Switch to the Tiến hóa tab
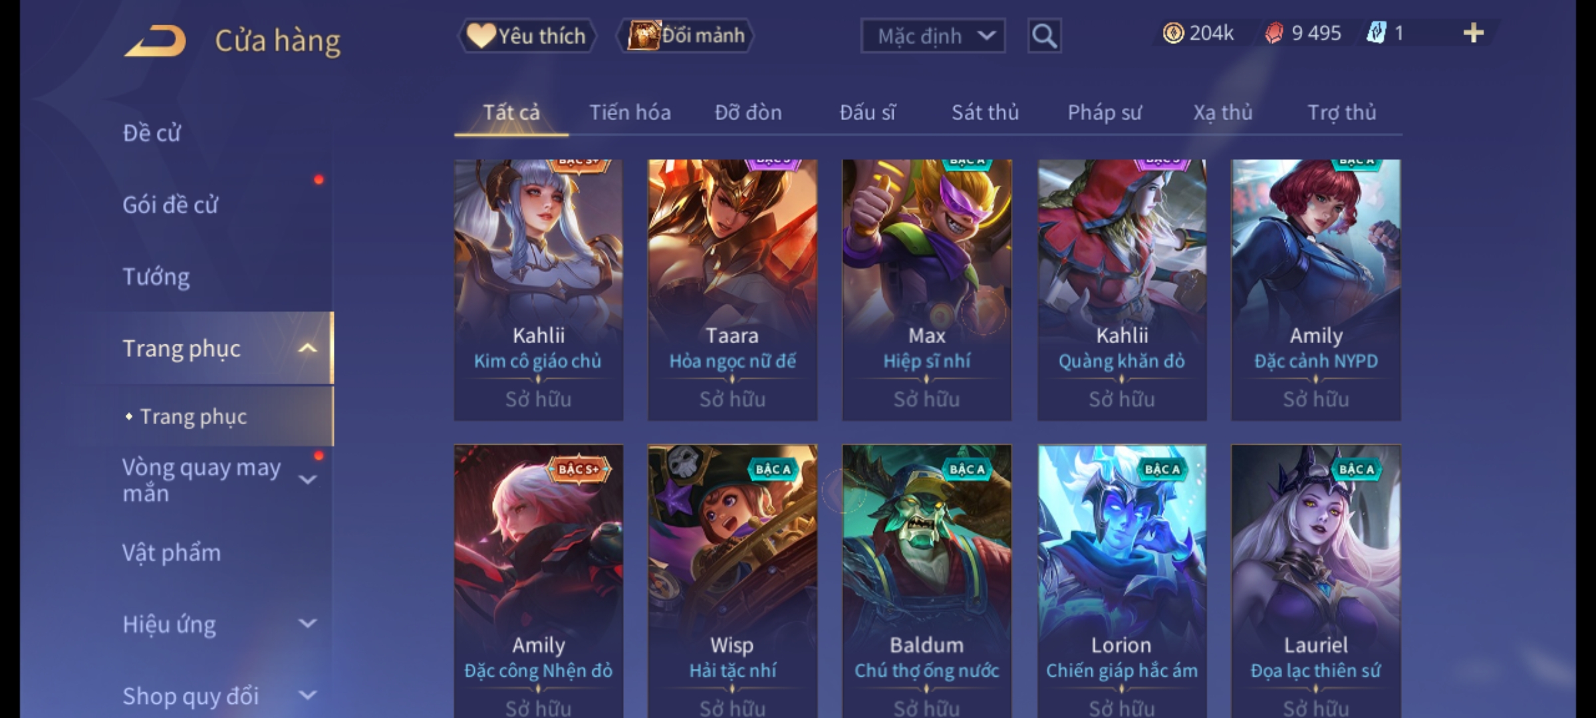The width and height of the screenshot is (1596, 718). (x=630, y=112)
